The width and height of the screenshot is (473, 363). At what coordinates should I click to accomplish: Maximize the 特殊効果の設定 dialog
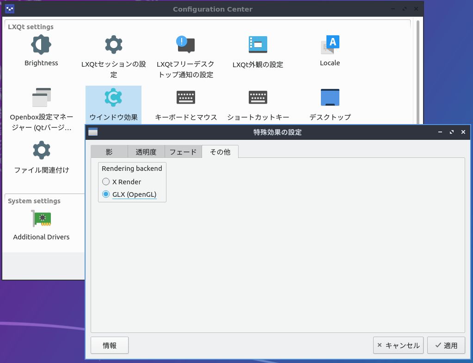(452, 132)
